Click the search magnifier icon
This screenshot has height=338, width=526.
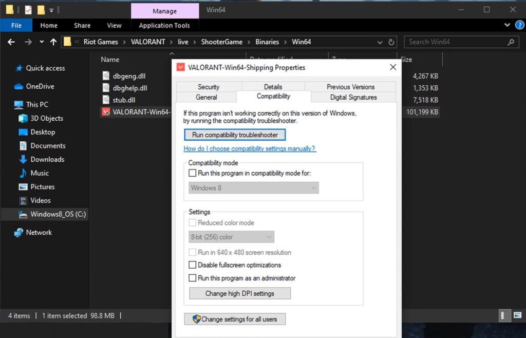[x=511, y=42]
